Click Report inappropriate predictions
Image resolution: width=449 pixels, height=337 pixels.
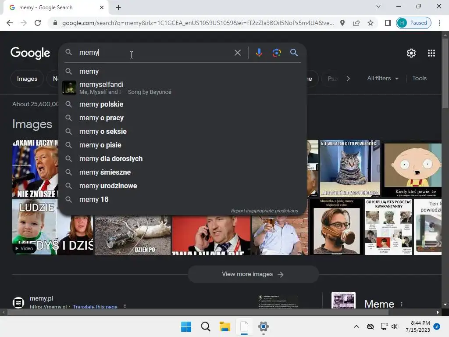264,211
